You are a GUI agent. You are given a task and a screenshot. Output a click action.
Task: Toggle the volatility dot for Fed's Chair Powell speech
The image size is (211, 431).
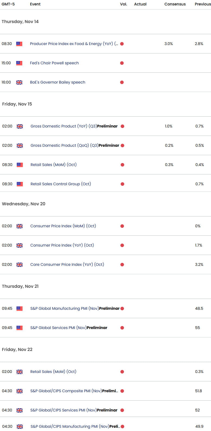pyautogui.click(x=122, y=63)
